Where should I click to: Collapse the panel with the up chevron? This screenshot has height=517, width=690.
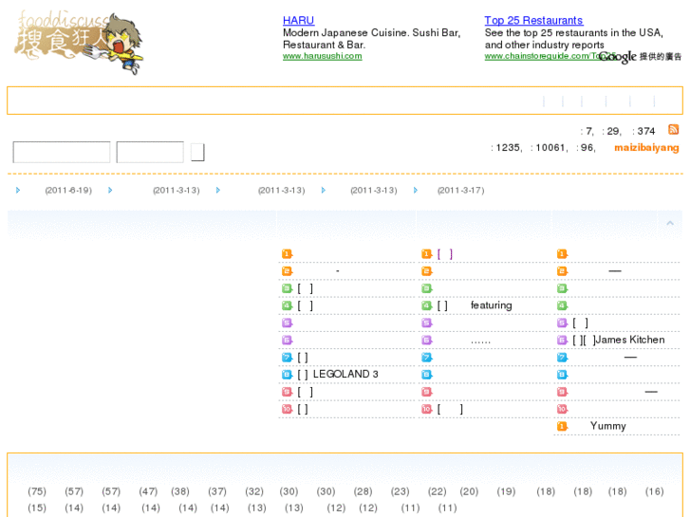click(x=670, y=223)
